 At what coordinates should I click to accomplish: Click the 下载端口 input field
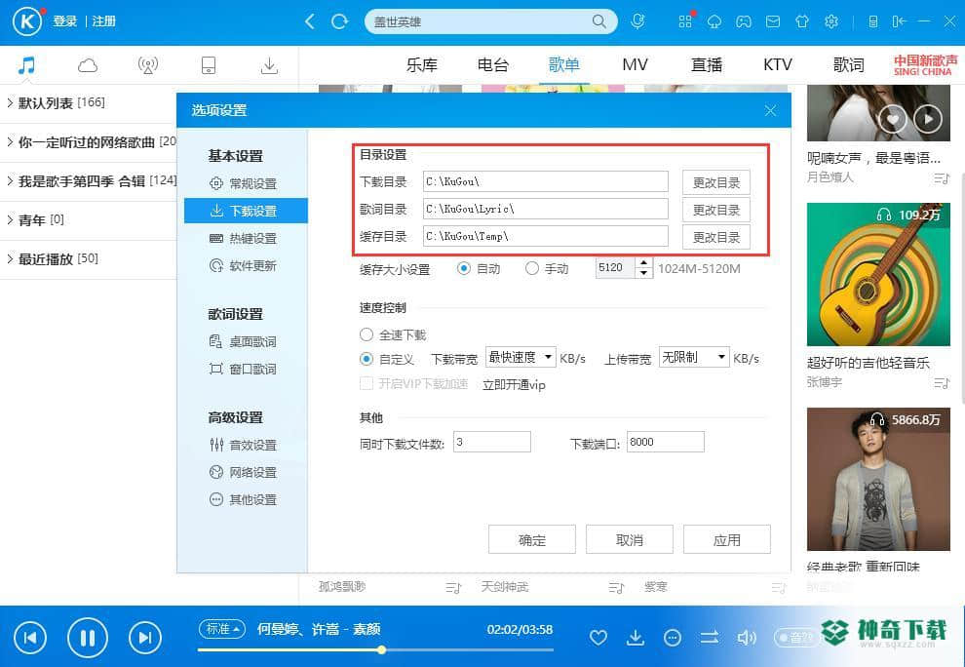666,442
